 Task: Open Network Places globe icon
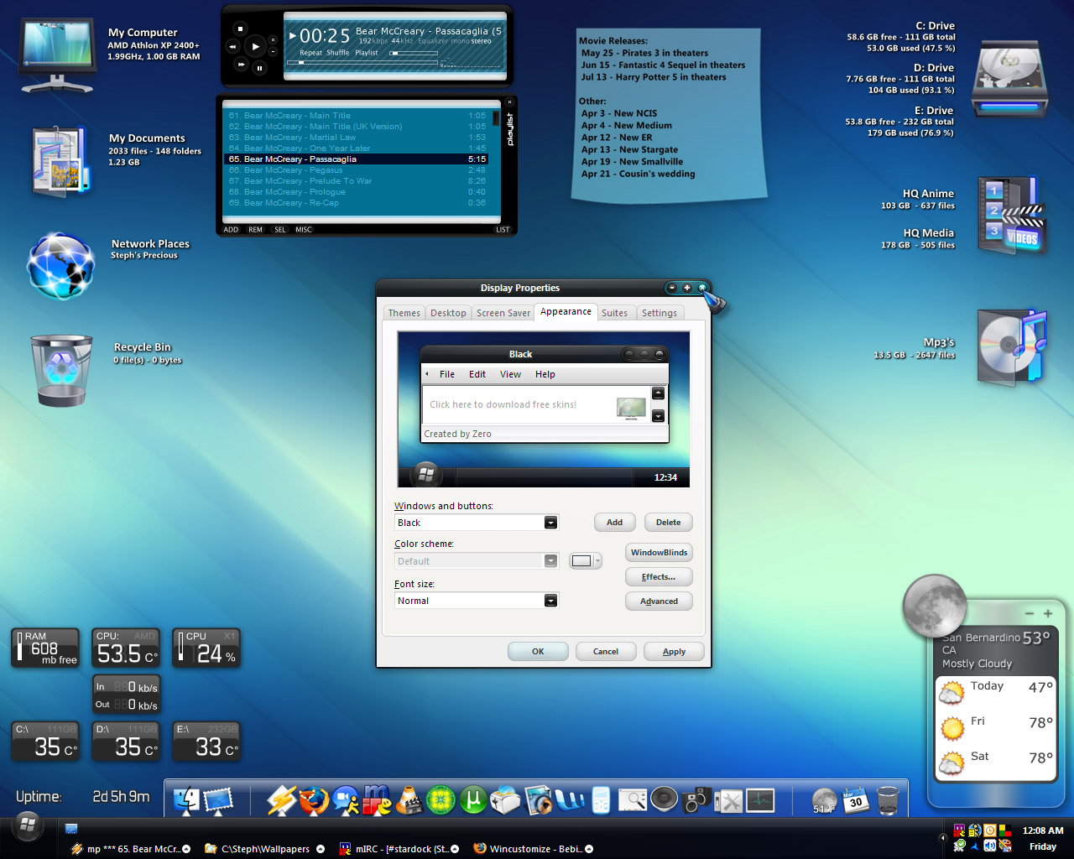[x=60, y=266]
